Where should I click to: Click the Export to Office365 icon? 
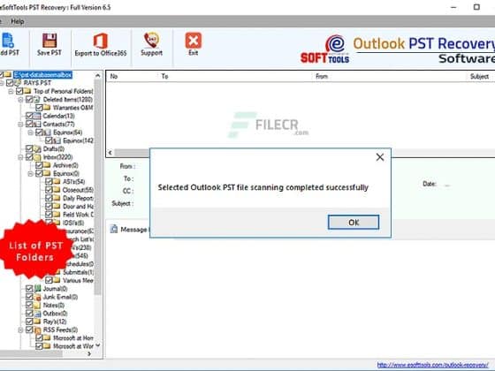101,41
